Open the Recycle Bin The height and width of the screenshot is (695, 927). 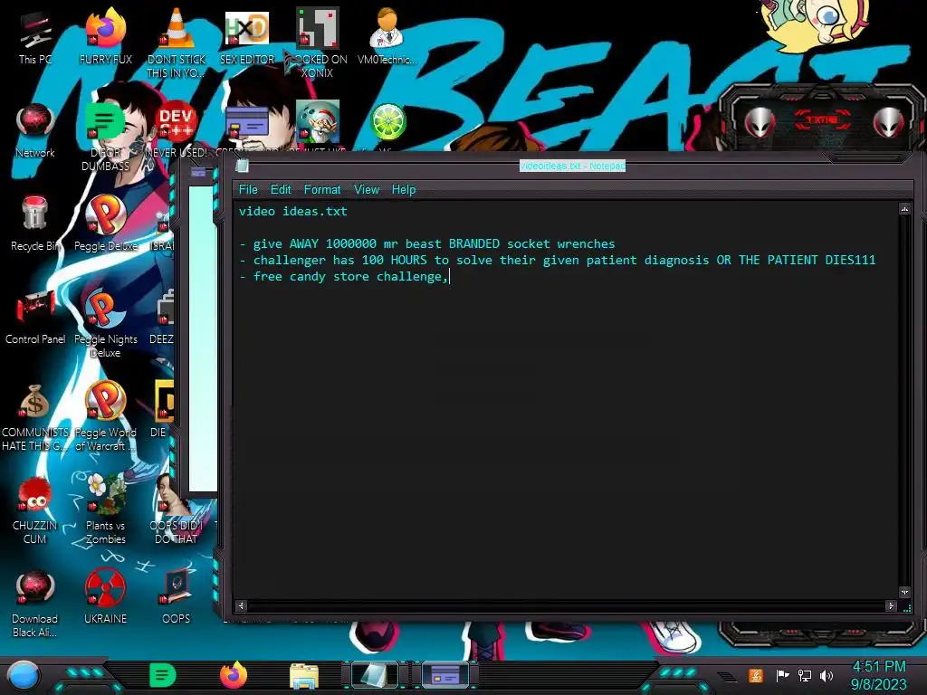click(35, 222)
